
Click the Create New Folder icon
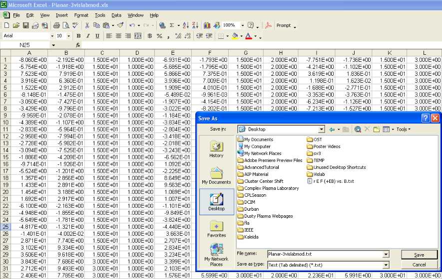376,130
